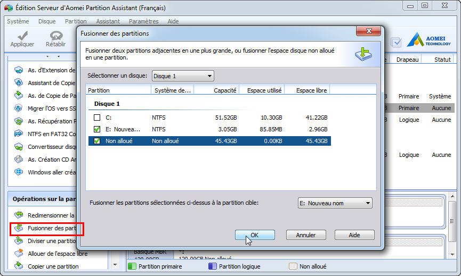Launch Migrer l'OS vers SSD icon
This screenshot has width=461, height=276.
(19, 108)
